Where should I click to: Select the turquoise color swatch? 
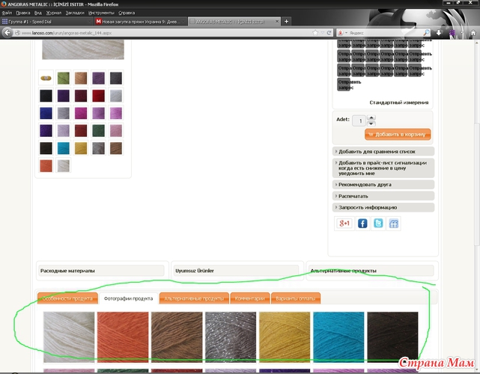click(x=64, y=148)
